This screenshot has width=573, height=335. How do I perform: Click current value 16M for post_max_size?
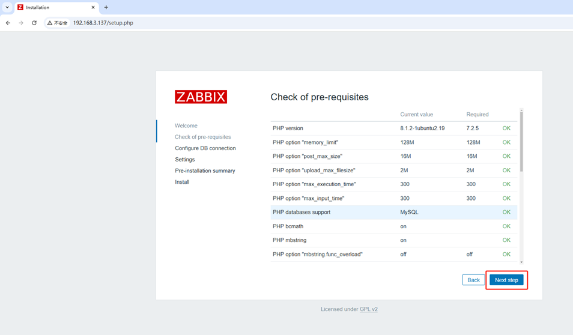click(x=405, y=156)
